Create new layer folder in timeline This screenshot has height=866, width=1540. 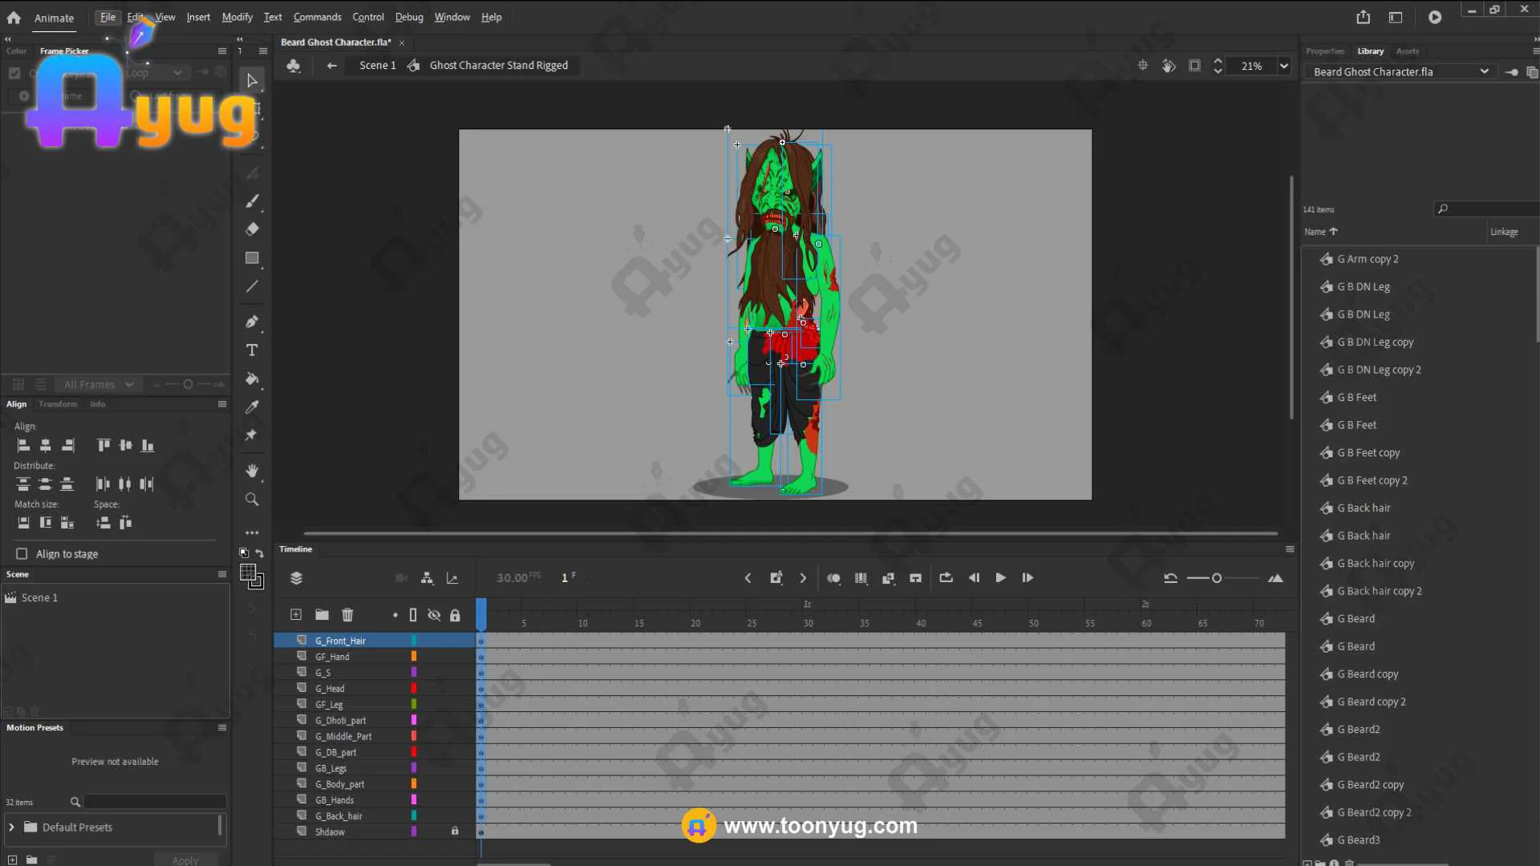coord(322,615)
